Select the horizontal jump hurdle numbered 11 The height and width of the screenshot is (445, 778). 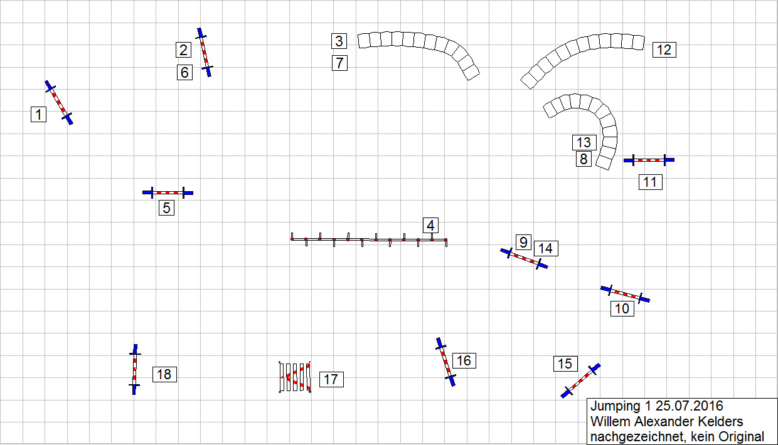point(649,160)
